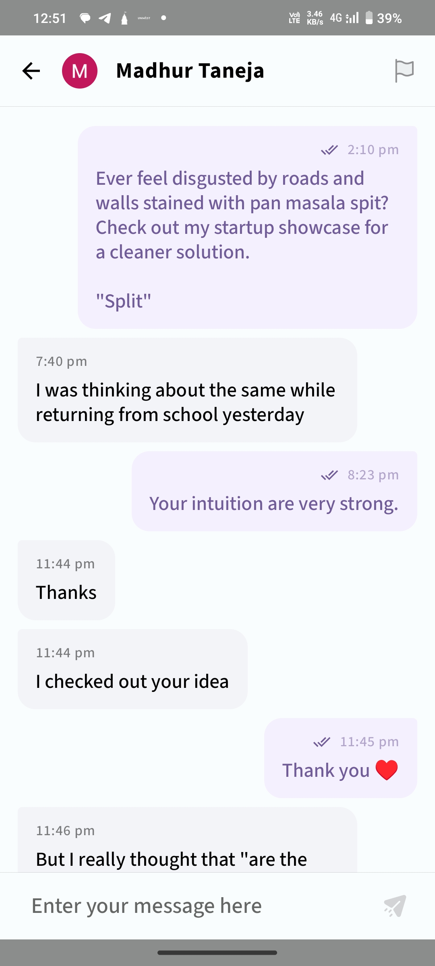
Task: Tap the chat bubble notification icon
Action: pos(85,18)
